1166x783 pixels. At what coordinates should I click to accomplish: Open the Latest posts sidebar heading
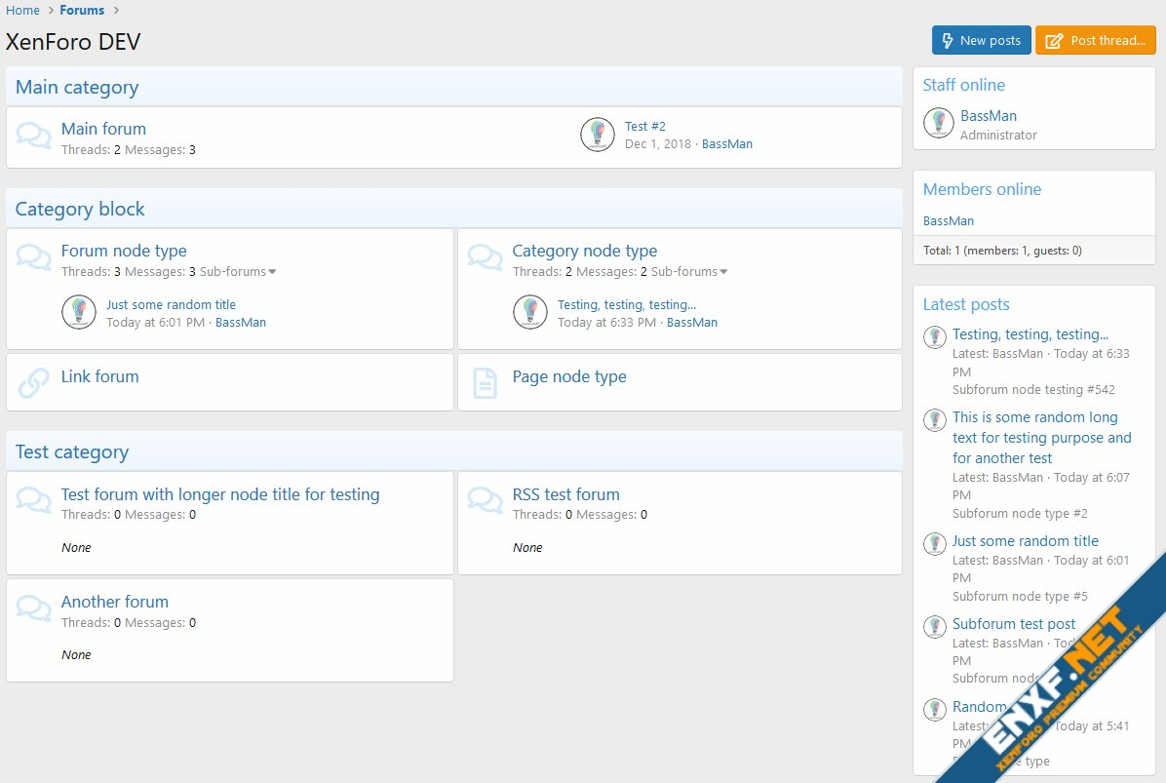point(966,304)
